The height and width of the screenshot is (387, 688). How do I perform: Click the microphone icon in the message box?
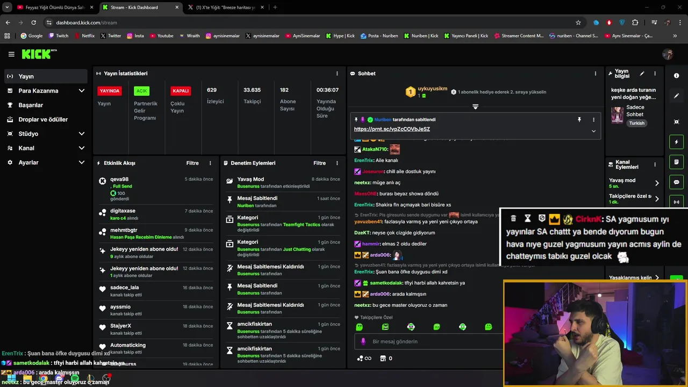pyautogui.click(x=363, y=341)
